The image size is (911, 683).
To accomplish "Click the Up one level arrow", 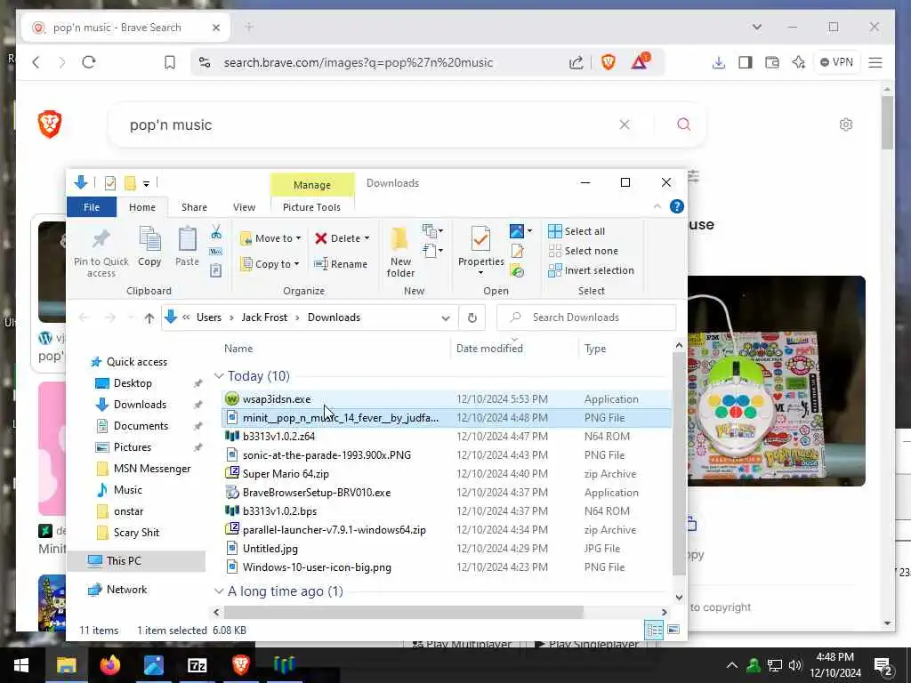I will 149,317.
